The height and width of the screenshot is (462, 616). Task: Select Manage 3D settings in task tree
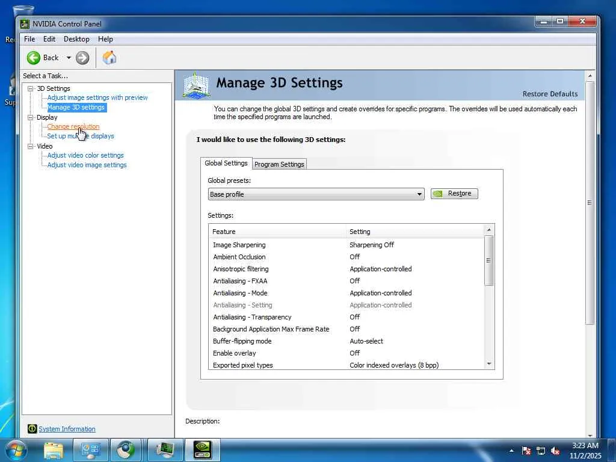(x=76, y=107)
